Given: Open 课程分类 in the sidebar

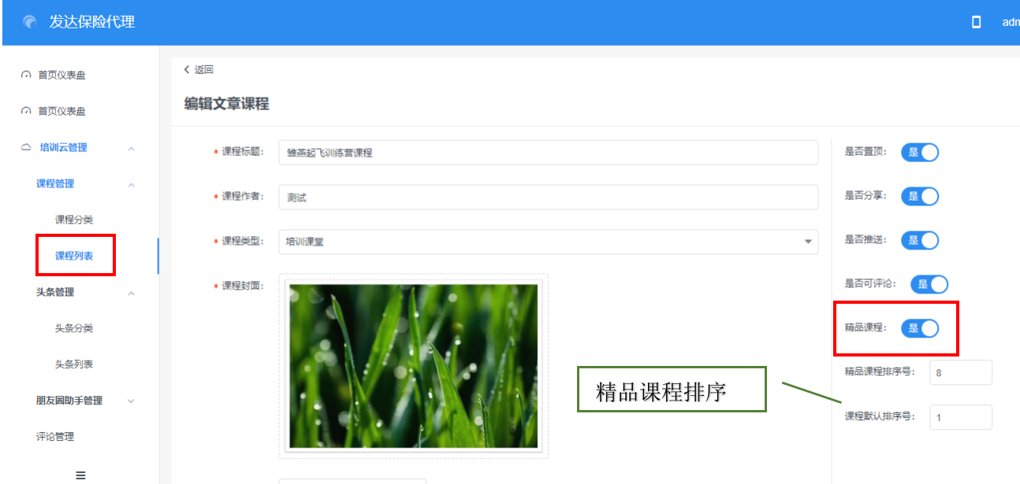Looking at the screenshot, I should (74, 220).
